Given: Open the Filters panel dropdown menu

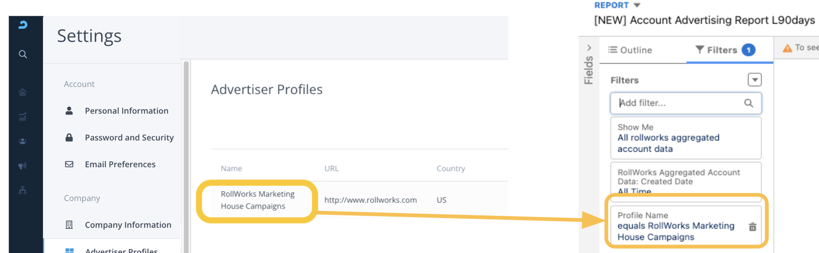Looking at the screenshot, I should click(x=754, y=80).
